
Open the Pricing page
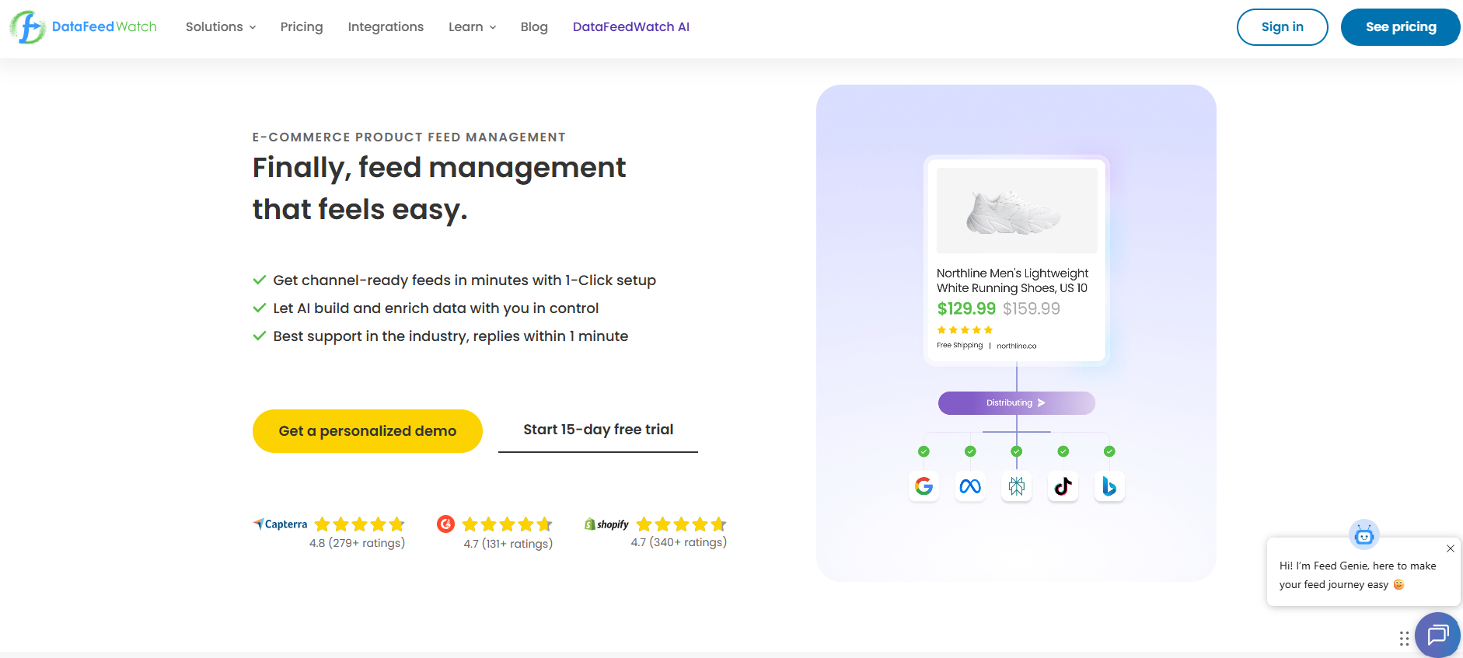tap(302, 27)
